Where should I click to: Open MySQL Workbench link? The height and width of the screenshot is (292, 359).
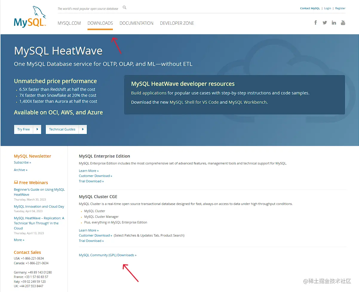point(248,102)
